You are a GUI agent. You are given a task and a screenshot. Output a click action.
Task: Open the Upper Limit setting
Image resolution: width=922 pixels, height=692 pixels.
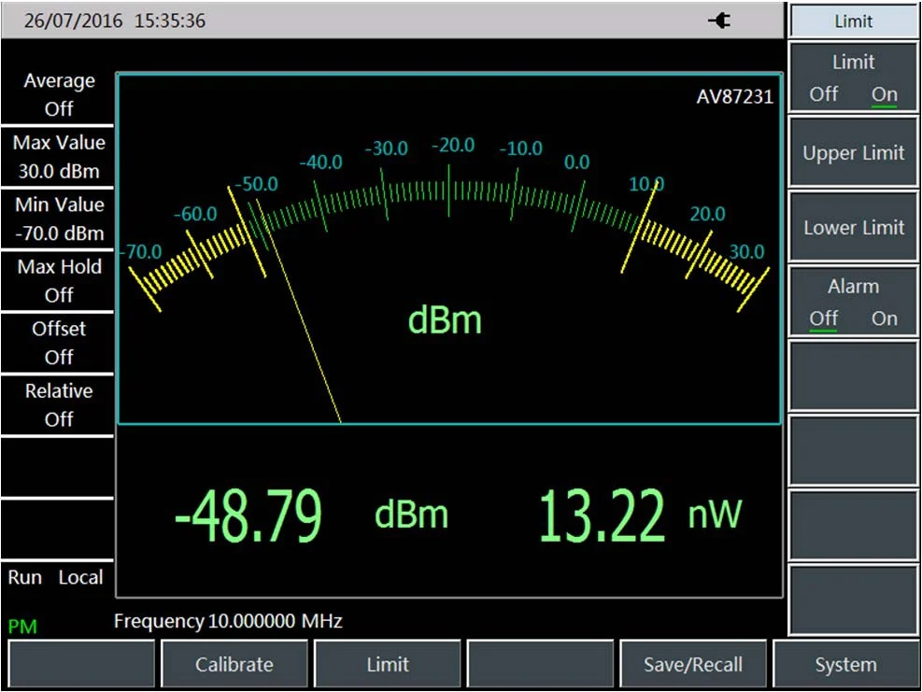click(853, 153)
